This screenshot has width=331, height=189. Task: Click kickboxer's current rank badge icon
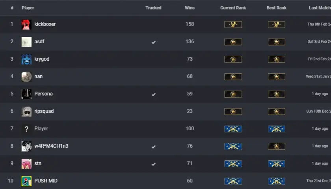pos(233,24)
